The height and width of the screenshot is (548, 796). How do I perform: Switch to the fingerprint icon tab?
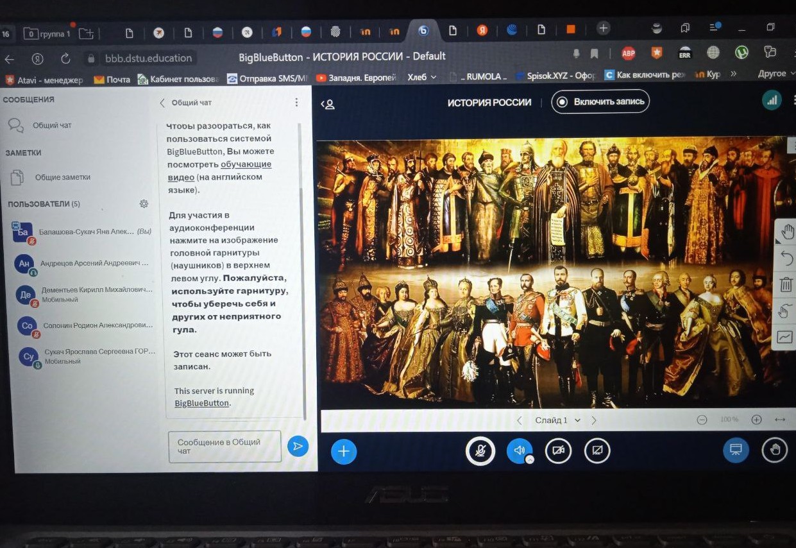click(x=335, y=31)
